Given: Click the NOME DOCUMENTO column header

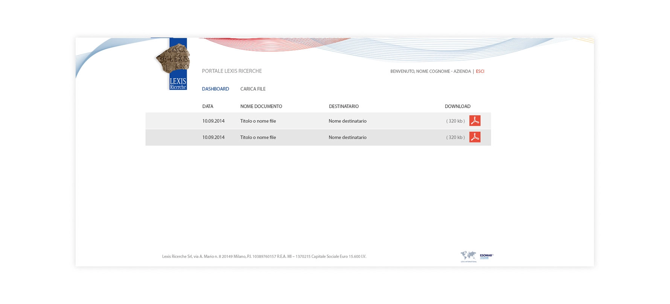Looking at the screenshot, I should click(x=261, y=106).
